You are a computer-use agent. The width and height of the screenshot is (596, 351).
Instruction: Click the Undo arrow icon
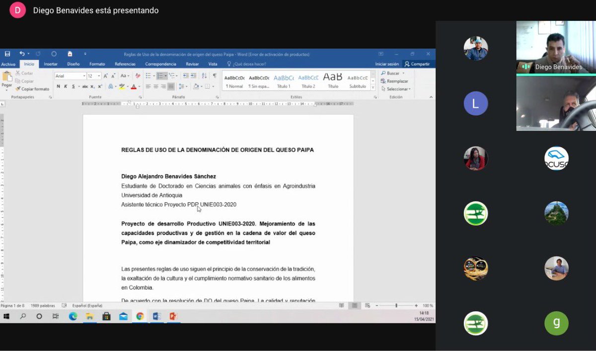coord(22,54)
